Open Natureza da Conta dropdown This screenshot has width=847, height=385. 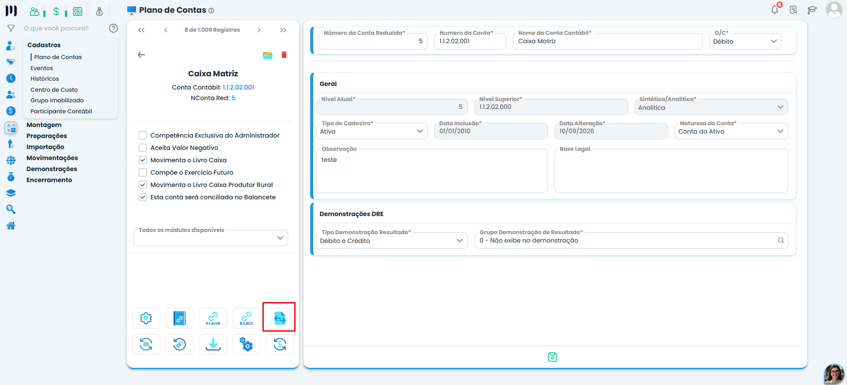tap(731, 131)
